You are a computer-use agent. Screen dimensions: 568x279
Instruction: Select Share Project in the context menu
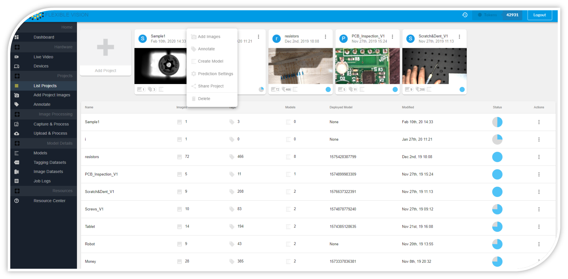point(212,86)
